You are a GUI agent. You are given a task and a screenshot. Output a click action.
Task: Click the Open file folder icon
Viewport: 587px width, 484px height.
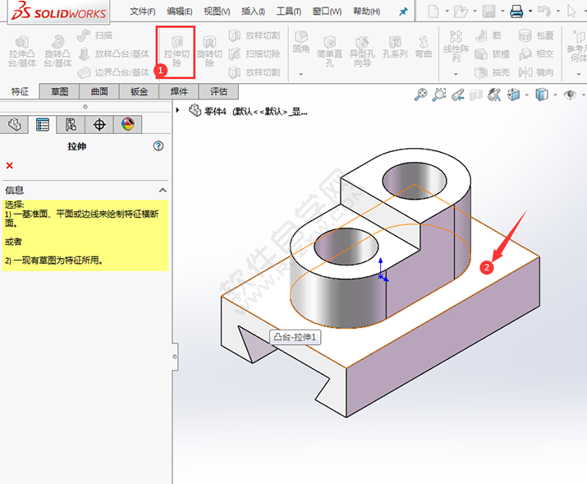461,12
